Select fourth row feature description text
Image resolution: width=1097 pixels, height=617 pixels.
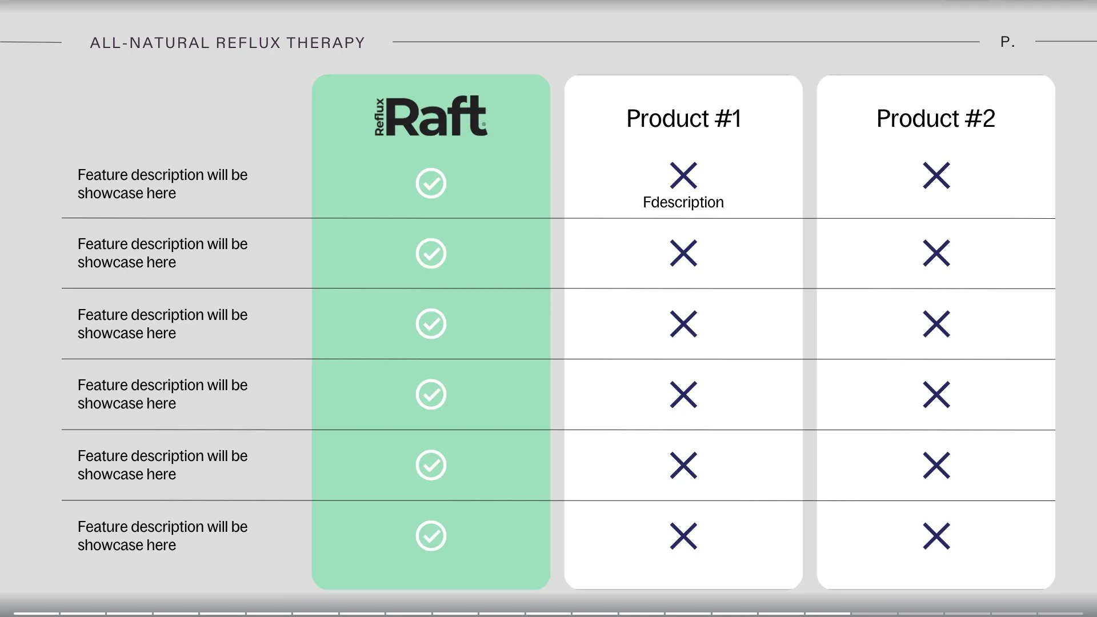[x=163, y=394]
